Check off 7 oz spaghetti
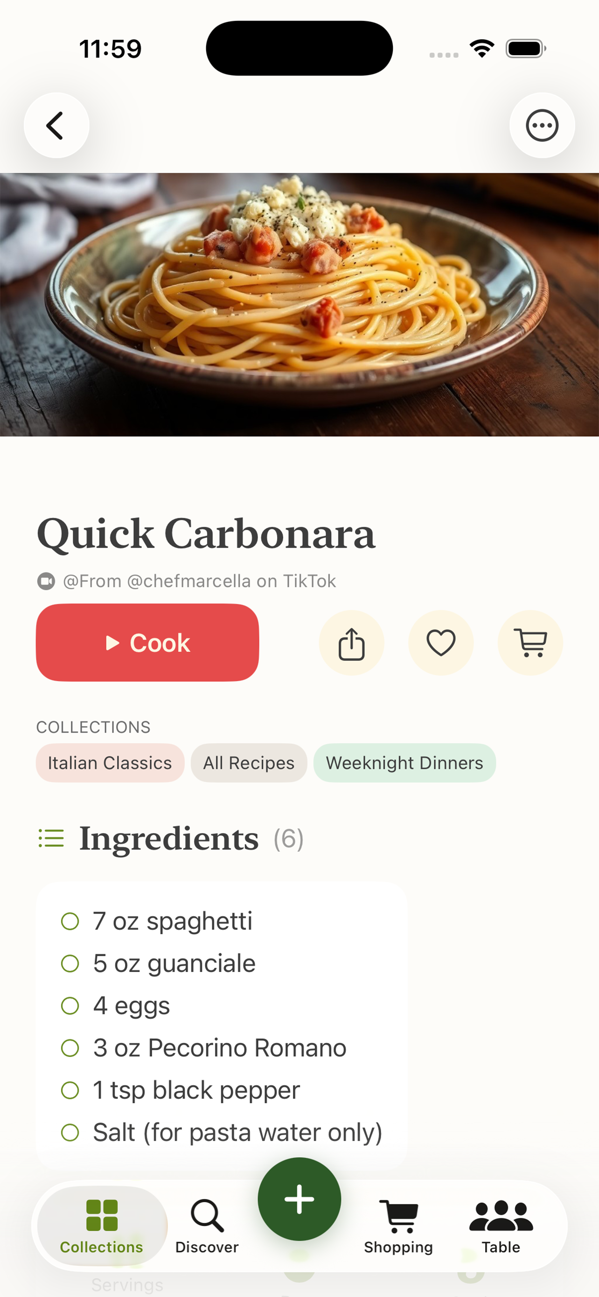Screen dimensions: 599x1297 click(x=70, y=922)
